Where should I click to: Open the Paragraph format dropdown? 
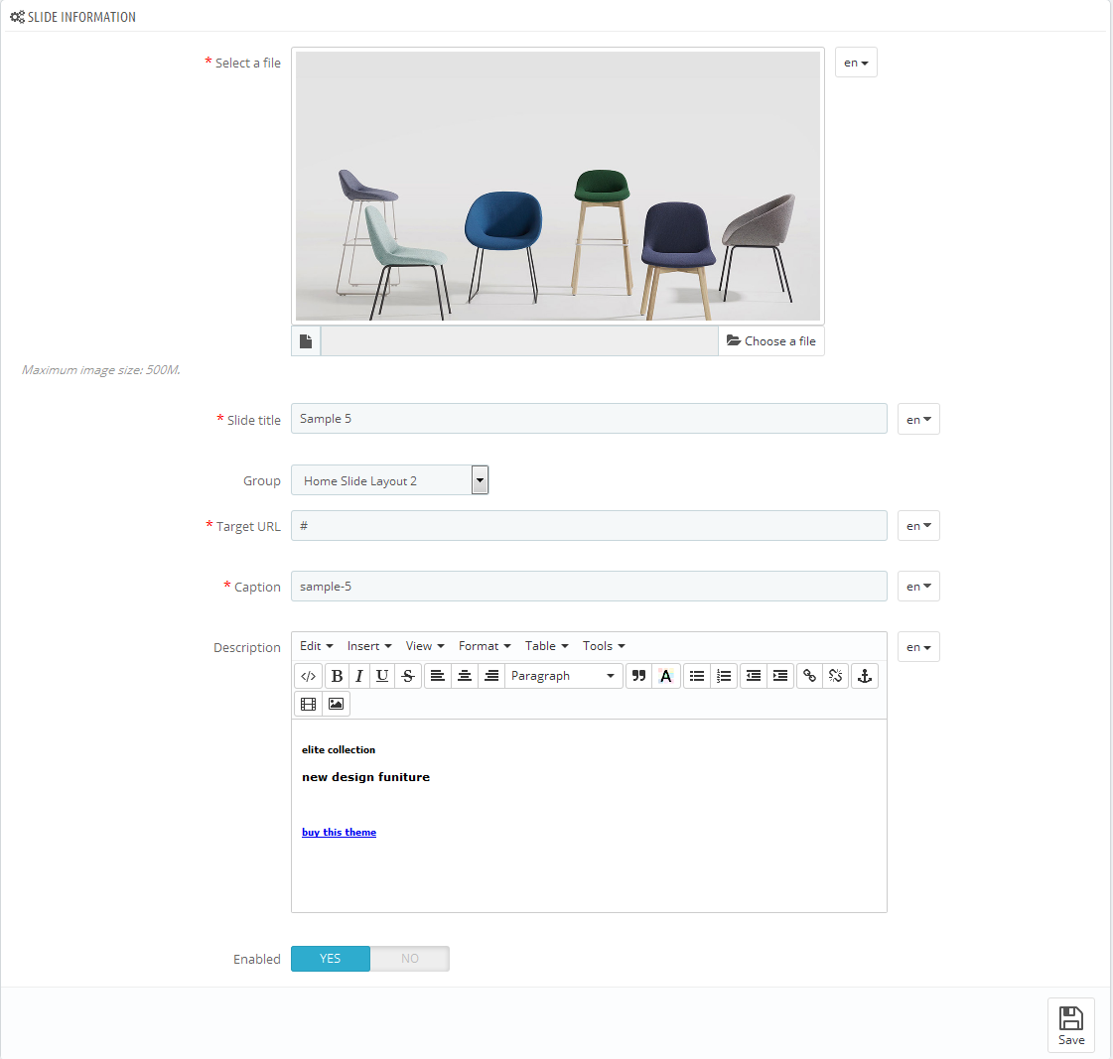(x=564, y=676)
